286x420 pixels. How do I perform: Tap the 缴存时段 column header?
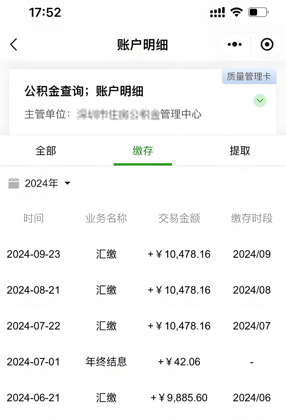pos(252,218)
